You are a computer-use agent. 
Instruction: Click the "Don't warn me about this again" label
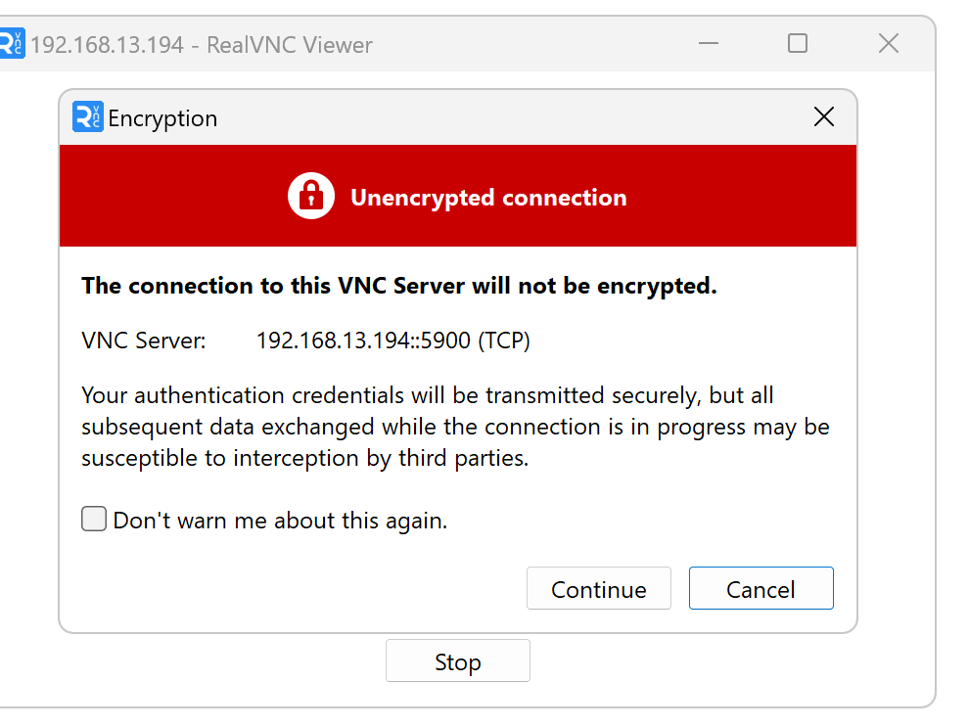coord(280,521)
